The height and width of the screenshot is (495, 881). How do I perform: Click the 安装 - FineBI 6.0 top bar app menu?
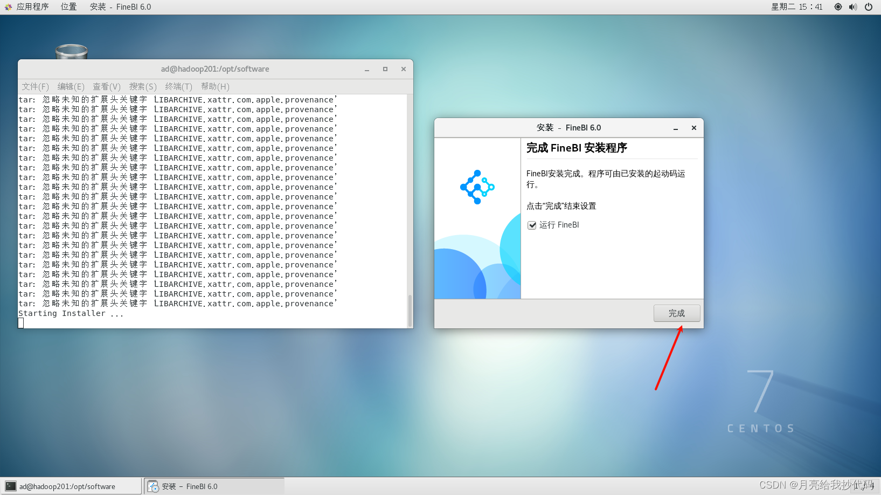click(x=120, y=7)
